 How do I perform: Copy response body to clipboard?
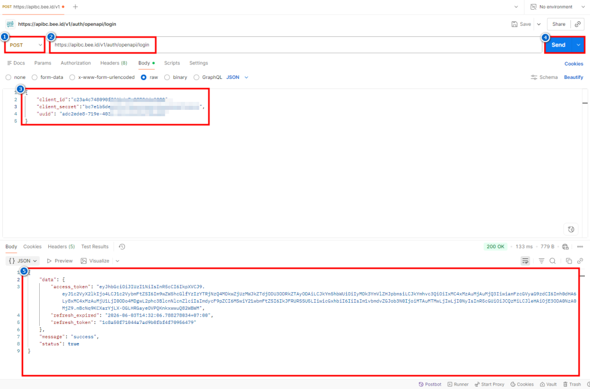(x=569, y=261)
